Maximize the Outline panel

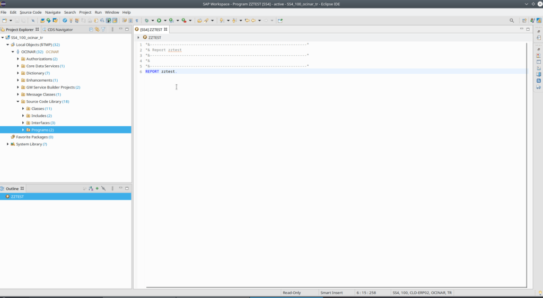tap(127, 188)
